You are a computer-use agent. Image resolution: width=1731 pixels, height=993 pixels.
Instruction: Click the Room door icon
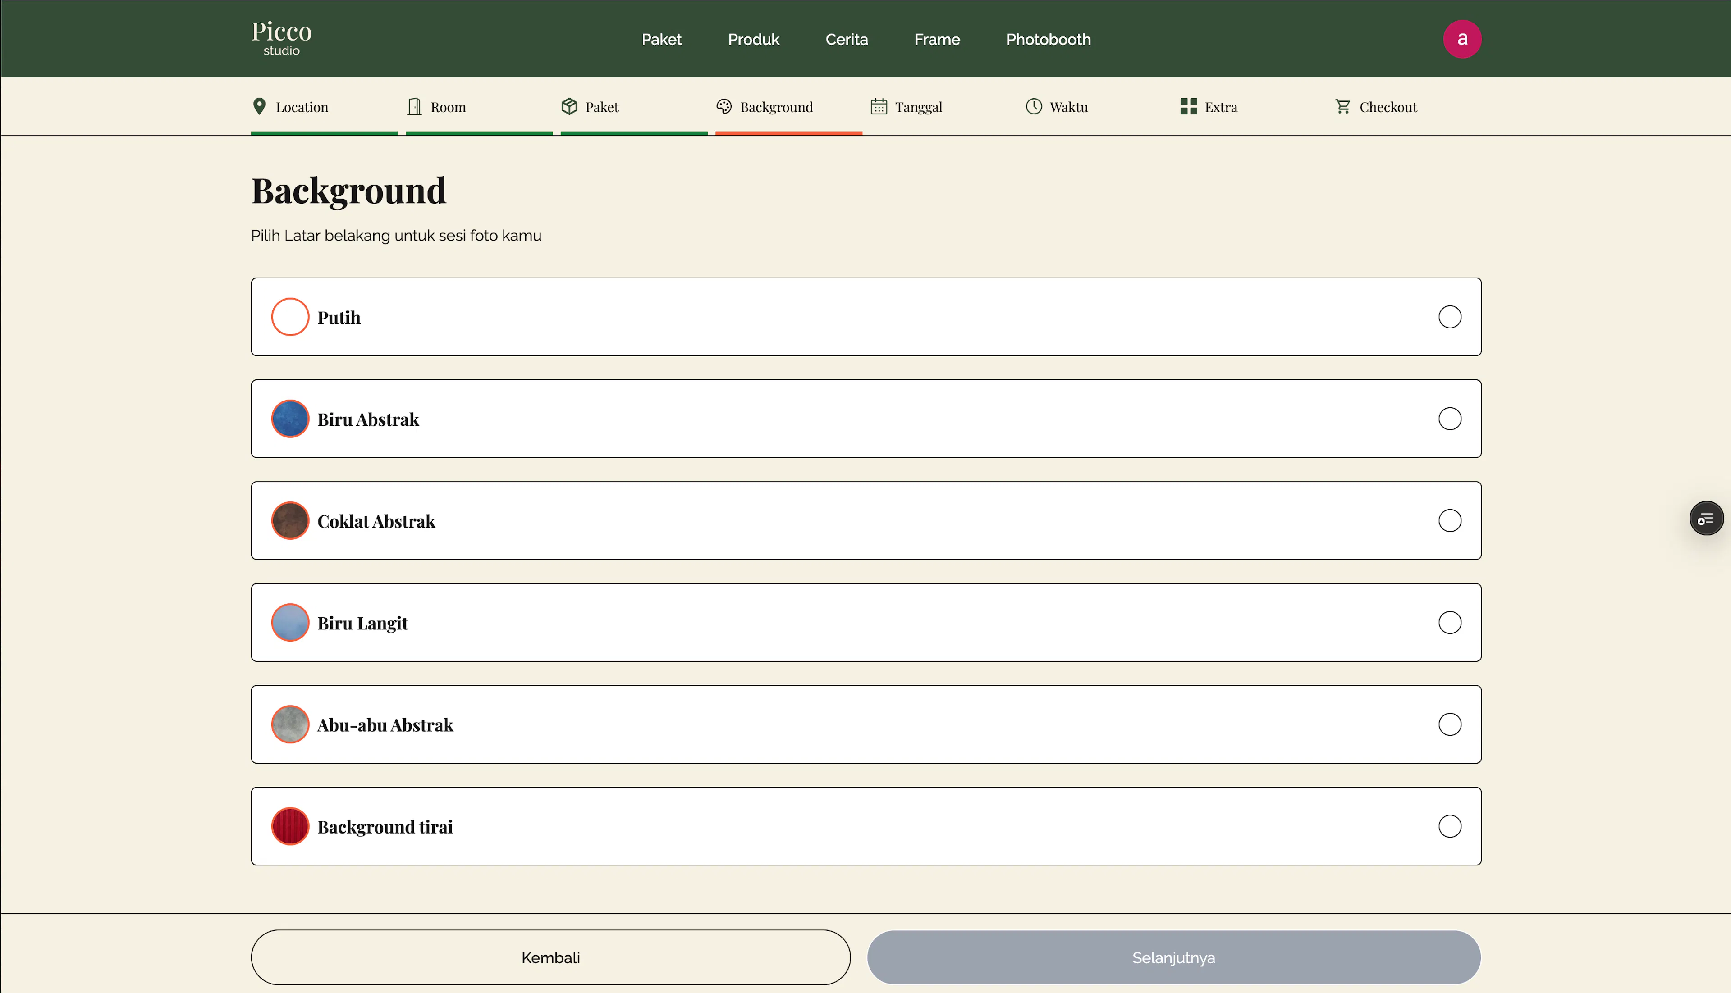click(414, 106)
